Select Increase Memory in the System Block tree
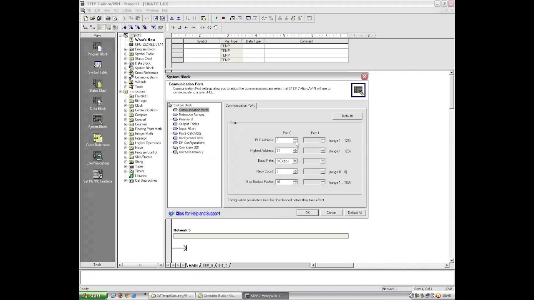534x300 pixels. pyautogui.click(x=191, y=152)
